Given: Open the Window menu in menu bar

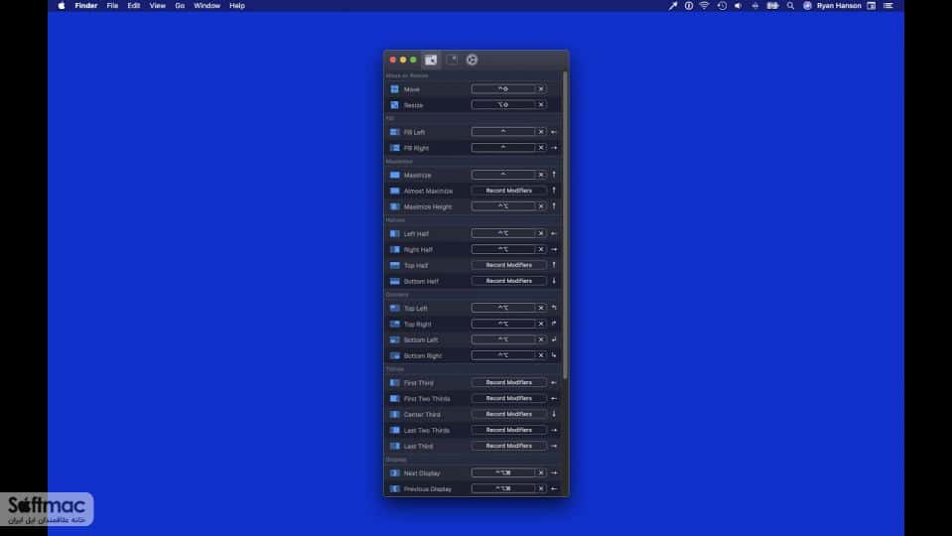Looking at the screenshot, I should coord(206,6).
